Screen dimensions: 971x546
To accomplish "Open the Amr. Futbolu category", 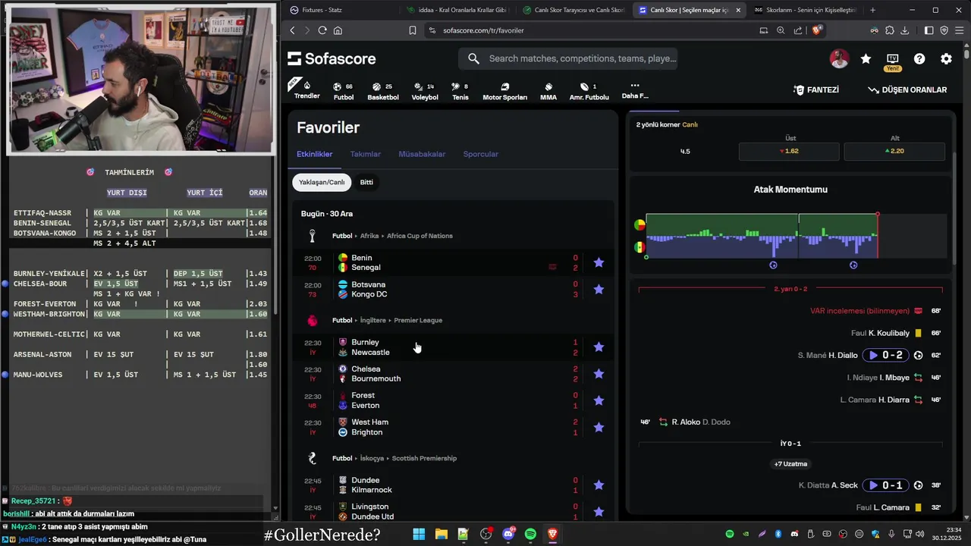I will coord(589,91).
